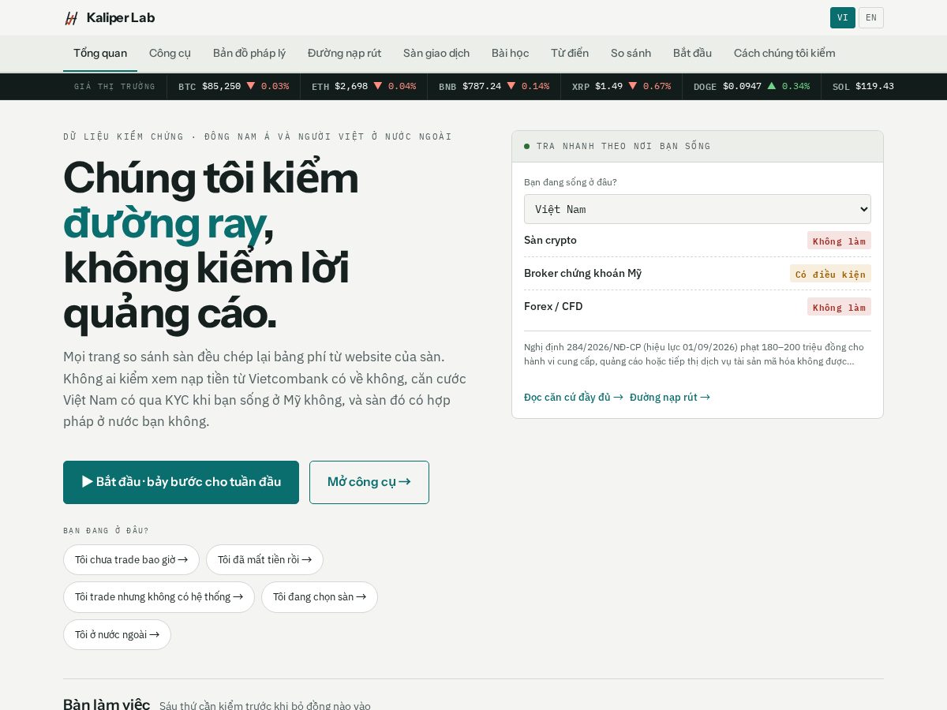The width and height of the screenshot is (947, 710).
Task: Click the Có điều kiện badge
Action: point(830,274)
